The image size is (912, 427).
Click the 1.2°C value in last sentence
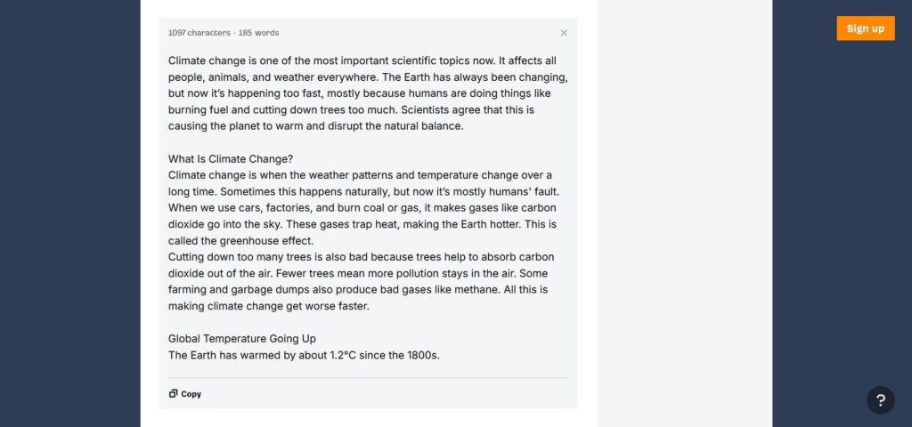[343, 355]
